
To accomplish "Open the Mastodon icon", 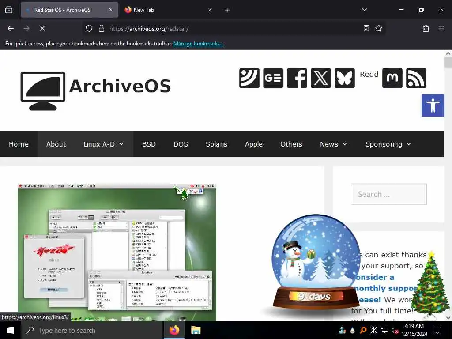I will point(392,78).
